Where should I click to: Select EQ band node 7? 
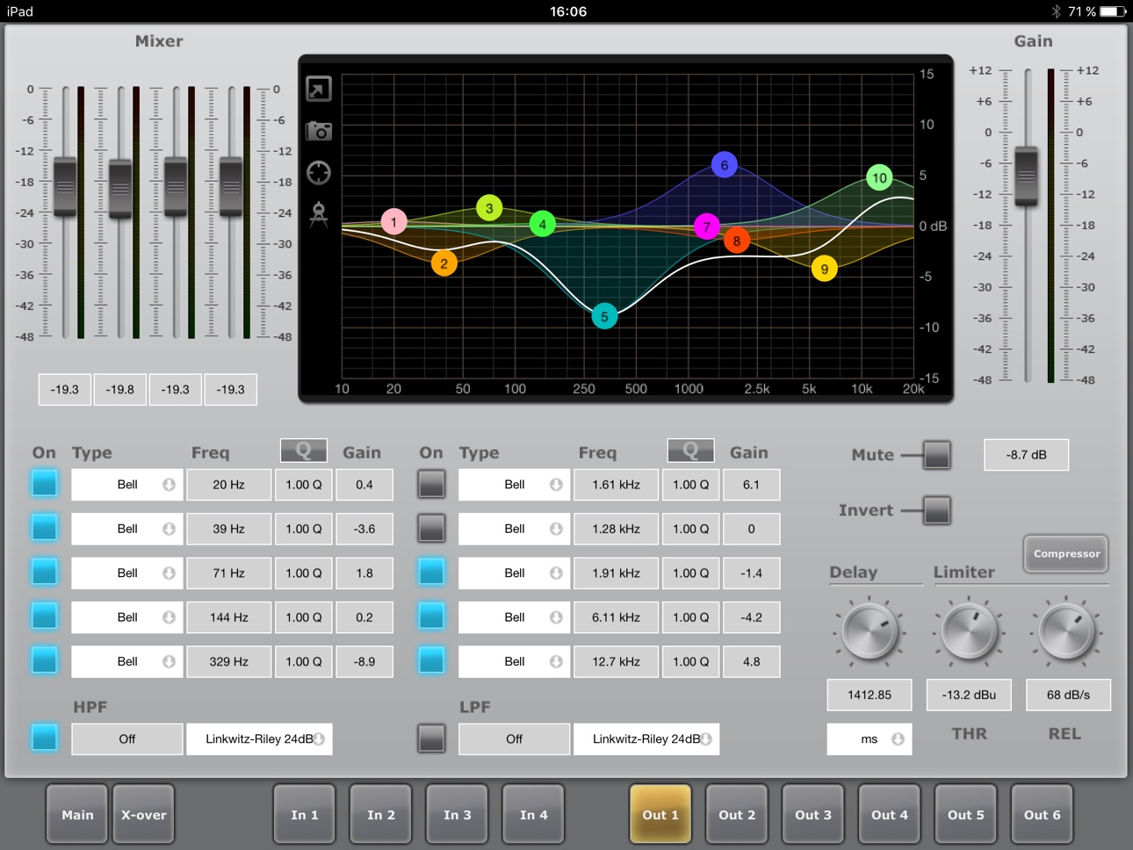(707, 227)
